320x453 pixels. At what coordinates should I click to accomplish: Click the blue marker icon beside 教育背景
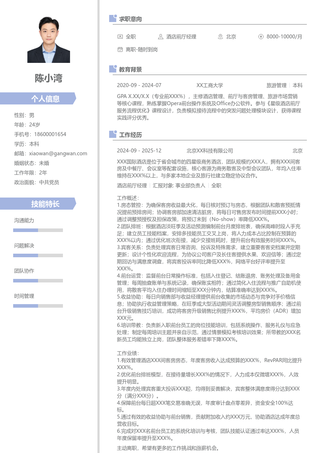113,69
